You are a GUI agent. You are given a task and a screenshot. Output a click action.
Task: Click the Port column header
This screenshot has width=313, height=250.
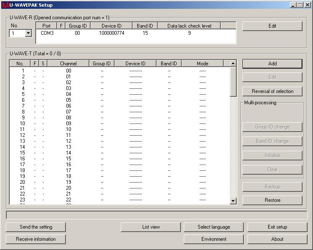coord(46,26)
